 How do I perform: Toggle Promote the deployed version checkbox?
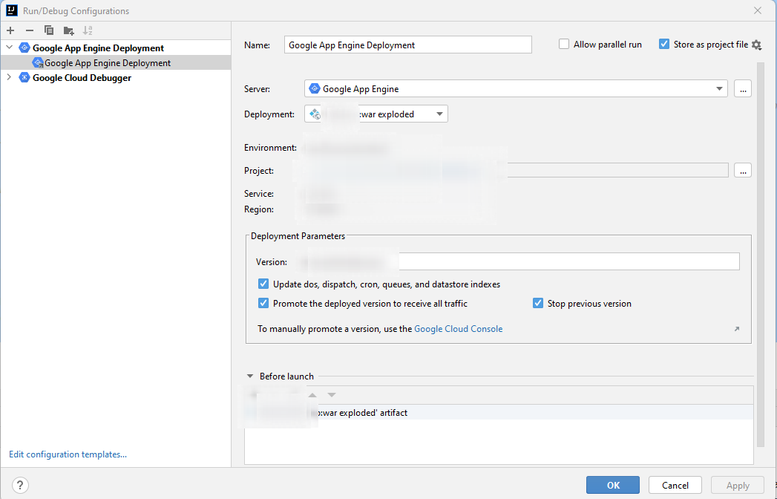click(x=263, y=303)
